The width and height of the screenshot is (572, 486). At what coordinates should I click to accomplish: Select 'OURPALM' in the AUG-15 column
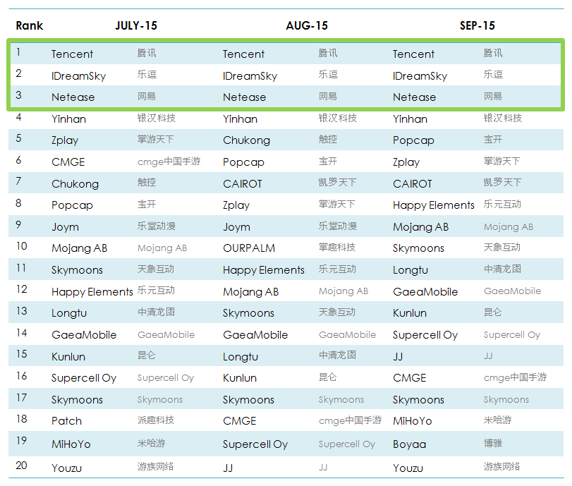point(249,248)
